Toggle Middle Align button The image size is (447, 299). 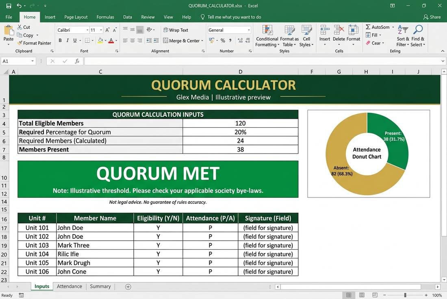click(x=132, y=30)
